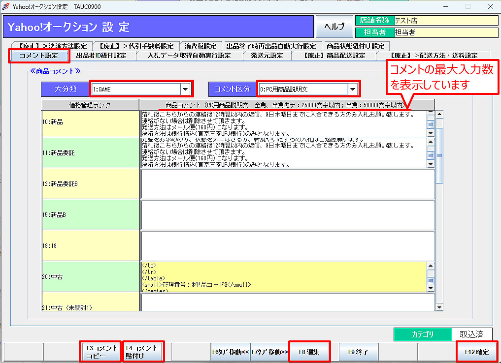501x363 pixels.
Task: Switch to the コメント設定 tab
Action: pos(39,55)
